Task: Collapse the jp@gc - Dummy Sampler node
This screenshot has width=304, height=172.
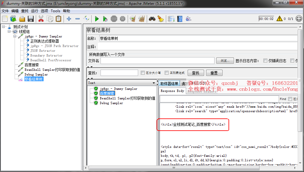Action: coord(15,36)
